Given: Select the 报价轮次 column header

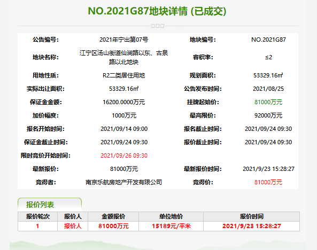Looking at the screenshot, I should [37, 216].
